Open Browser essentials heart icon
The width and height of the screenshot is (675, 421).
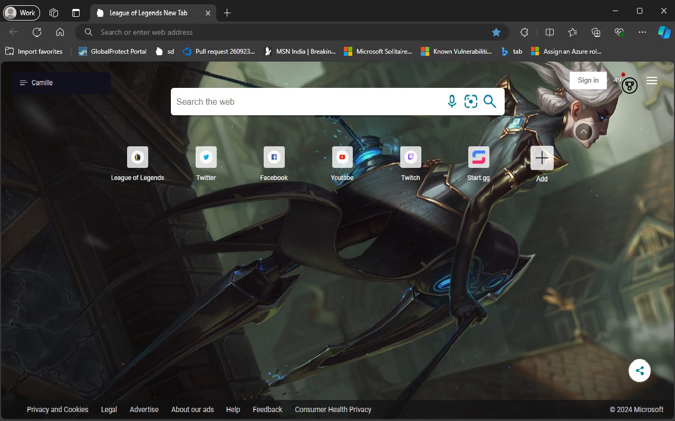[619, 32]
